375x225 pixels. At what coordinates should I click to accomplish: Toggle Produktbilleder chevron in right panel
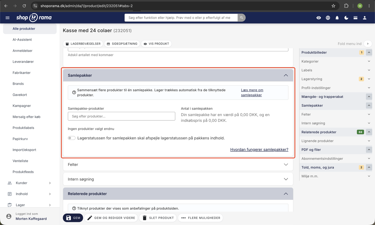[x=369, y=52]
